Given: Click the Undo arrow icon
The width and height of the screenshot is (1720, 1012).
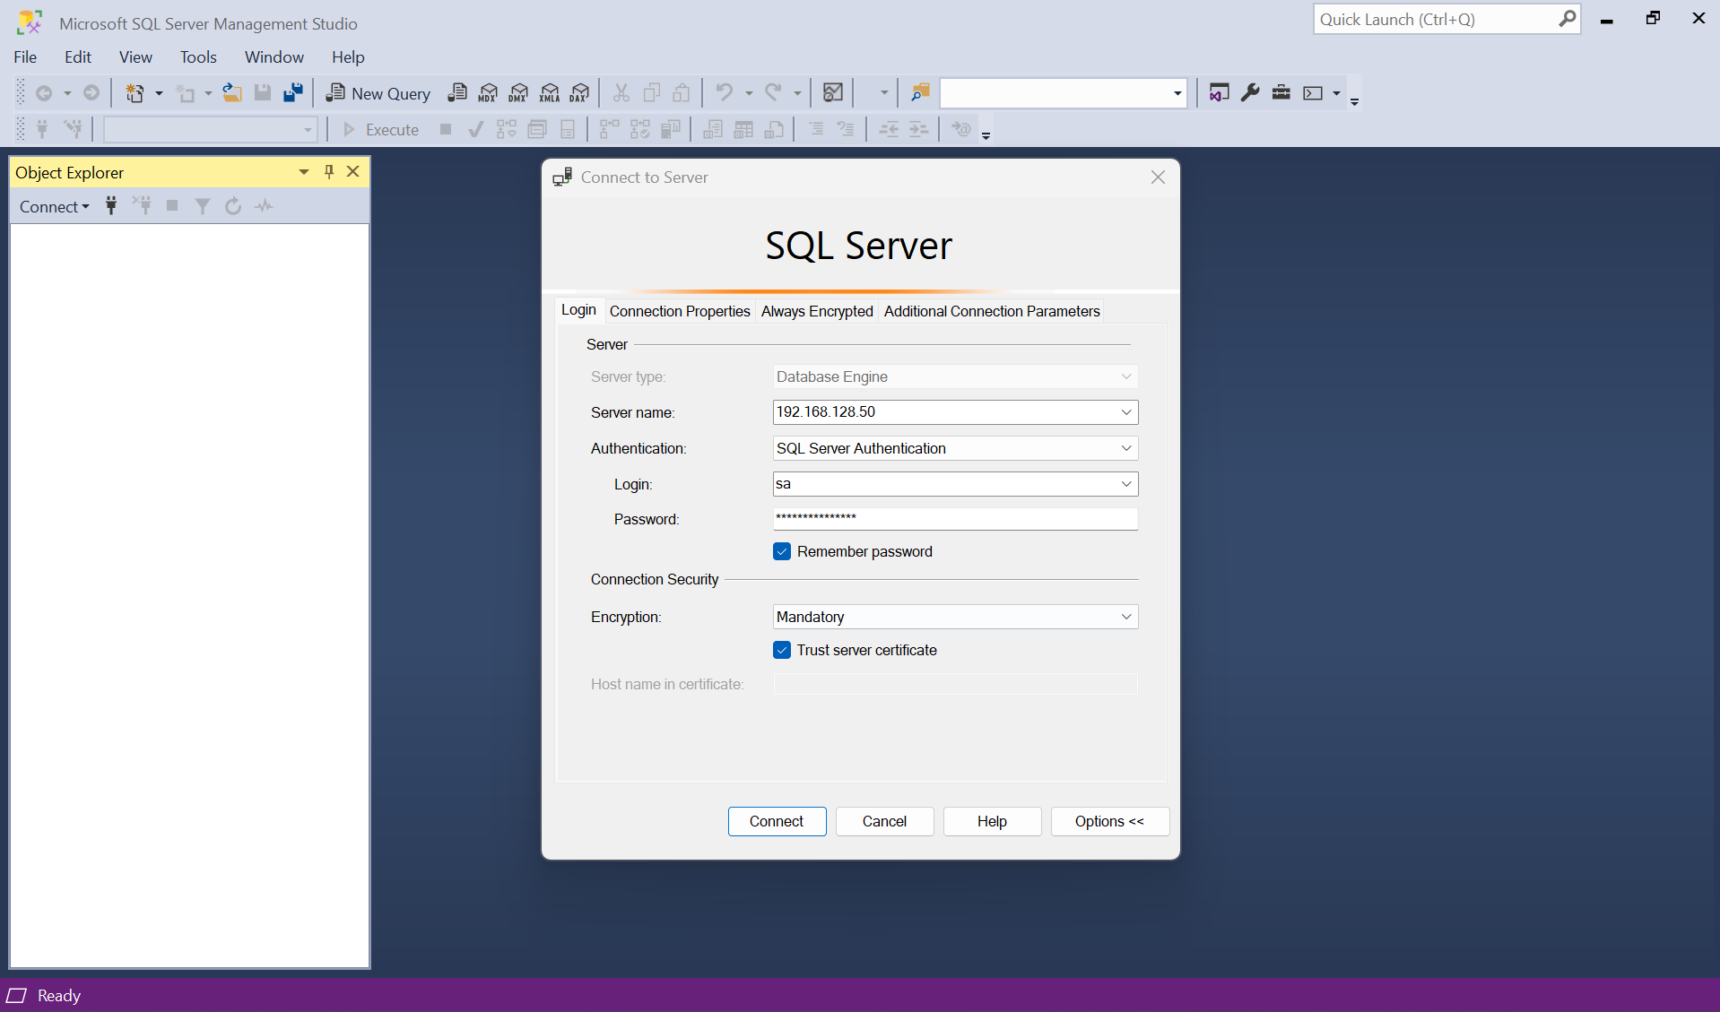Looking at the screenshot, I should click(x=724, y=93).
